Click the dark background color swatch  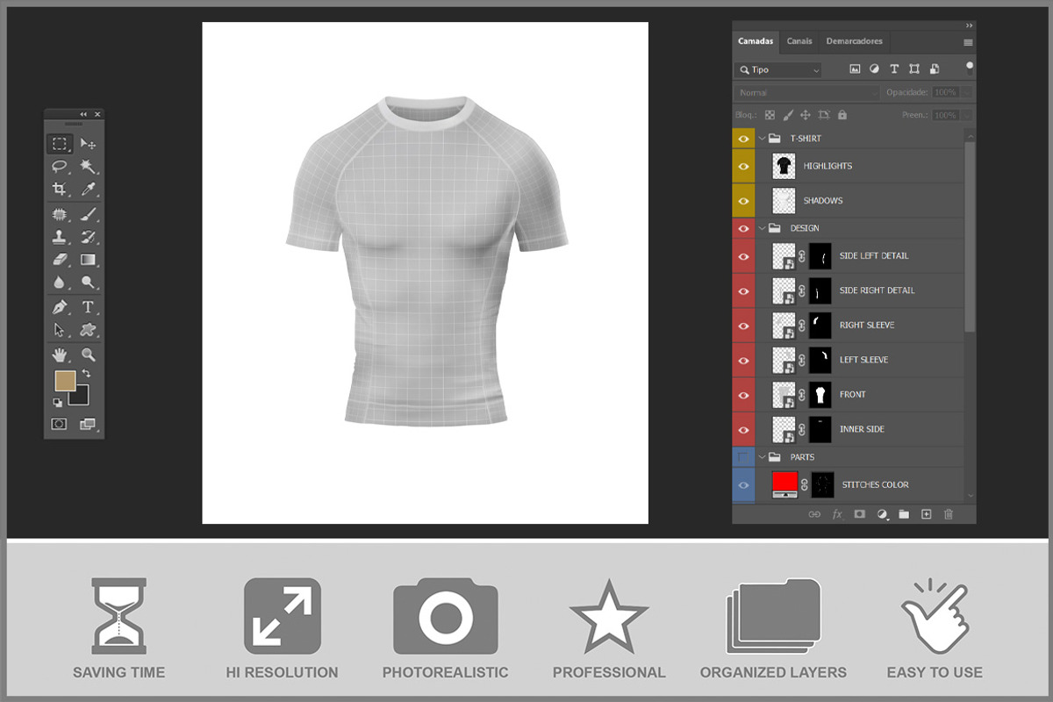tap(82, 397)
